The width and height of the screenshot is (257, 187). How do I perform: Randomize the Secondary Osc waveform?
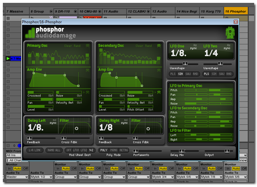point(148,46)
